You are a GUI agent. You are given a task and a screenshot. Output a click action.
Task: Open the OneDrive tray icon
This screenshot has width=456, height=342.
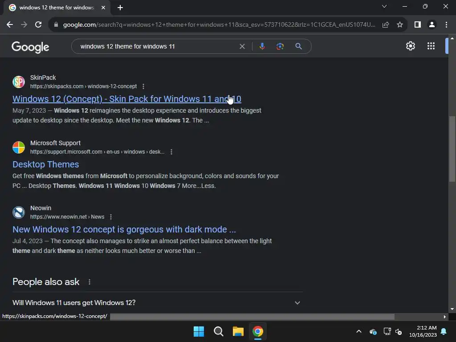click(x=373, y=331)
